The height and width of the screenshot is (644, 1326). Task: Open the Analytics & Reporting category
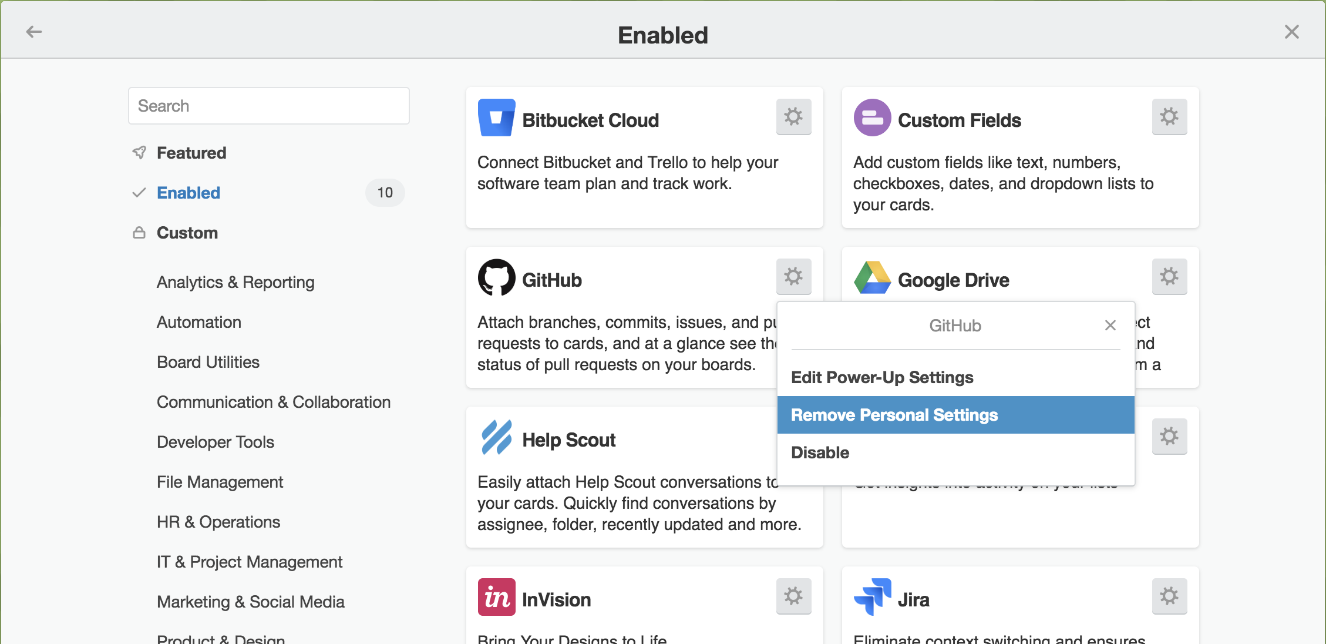coord(235,282)
